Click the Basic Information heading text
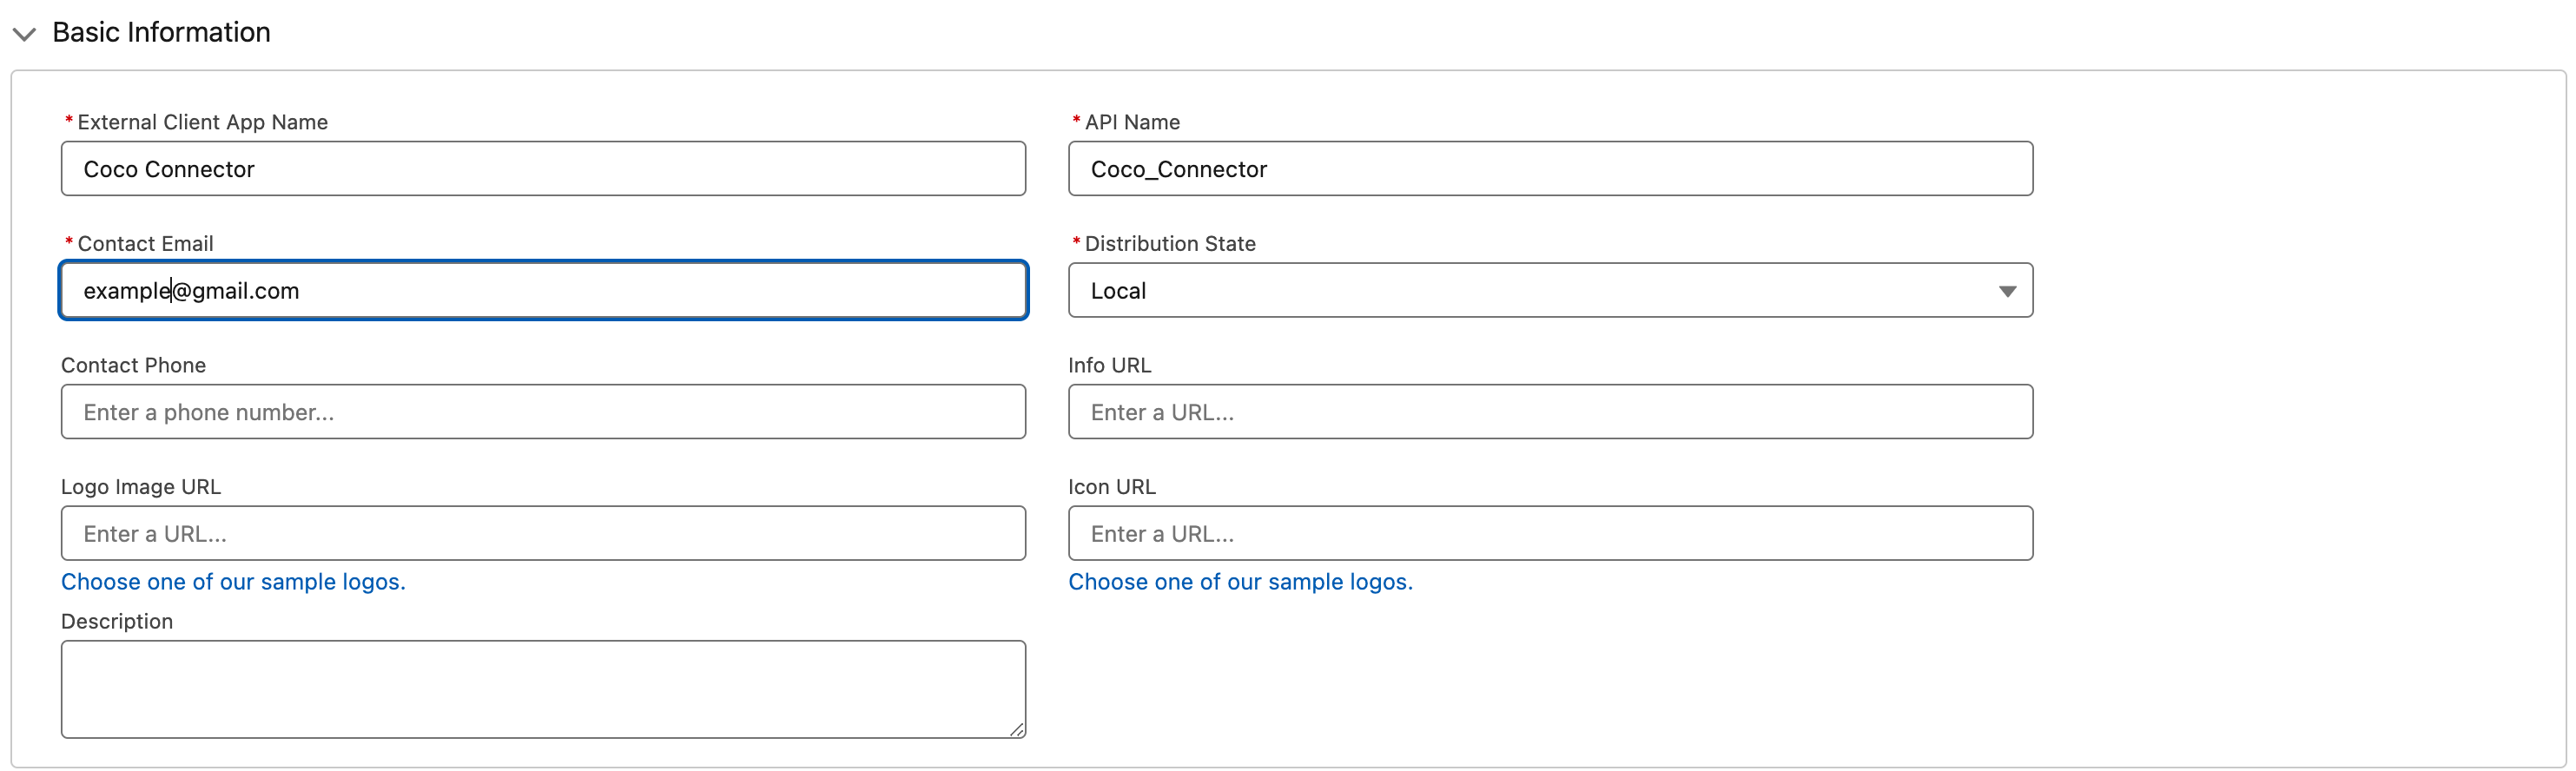The height and width of the screenshot is (771, 2576). click(161, 32)
